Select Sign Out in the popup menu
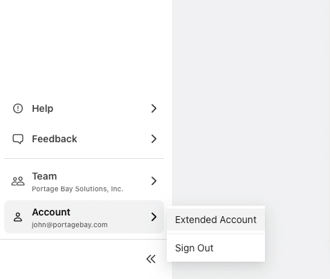Screen dimensions: 330x279 click(x=216, y=248)
